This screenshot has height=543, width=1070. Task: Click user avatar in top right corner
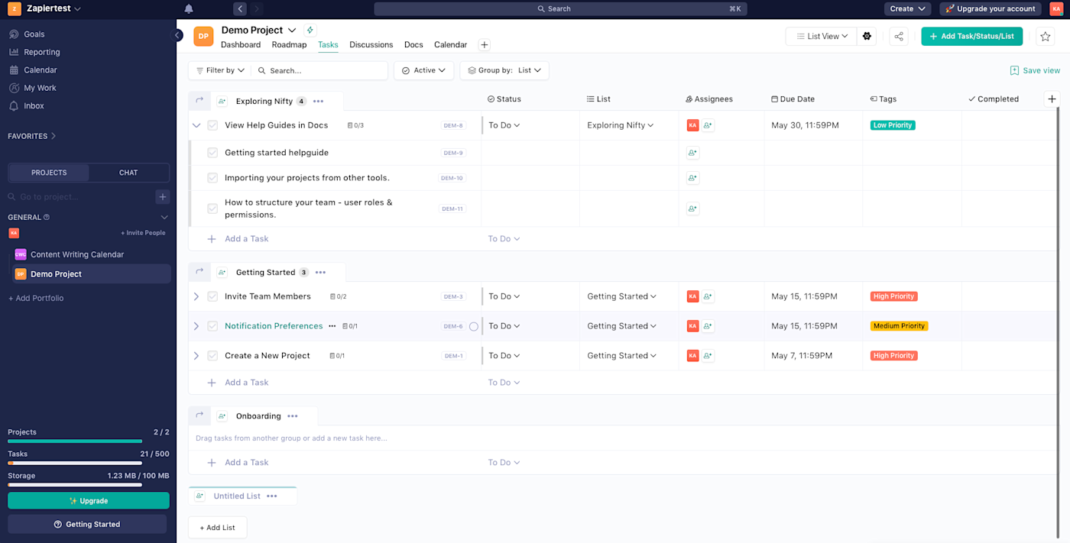coord(1056,9)
